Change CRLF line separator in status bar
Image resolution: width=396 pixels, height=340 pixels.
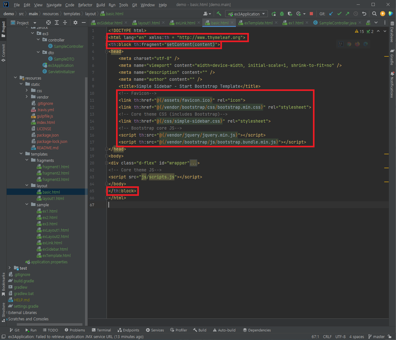click(327, 337)
